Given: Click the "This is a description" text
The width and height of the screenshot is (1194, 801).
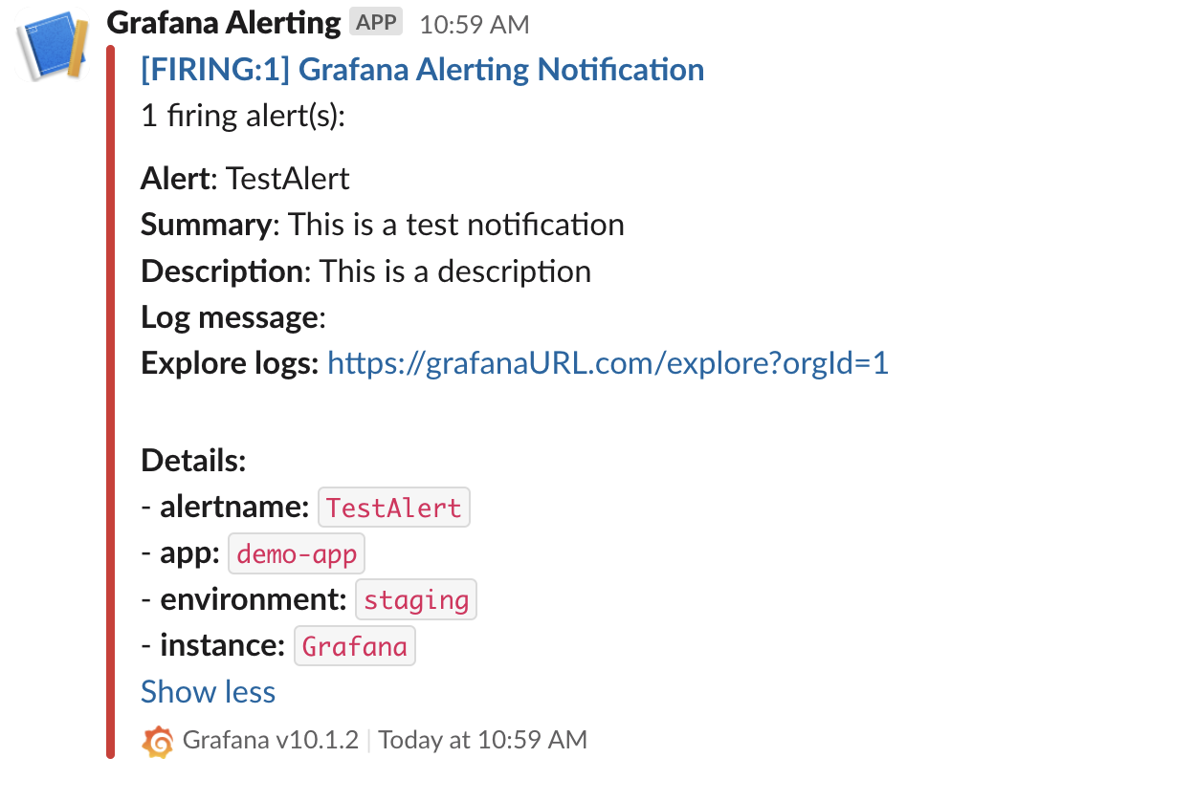Looking at the screenshot, I should click(x=454, y=271).
